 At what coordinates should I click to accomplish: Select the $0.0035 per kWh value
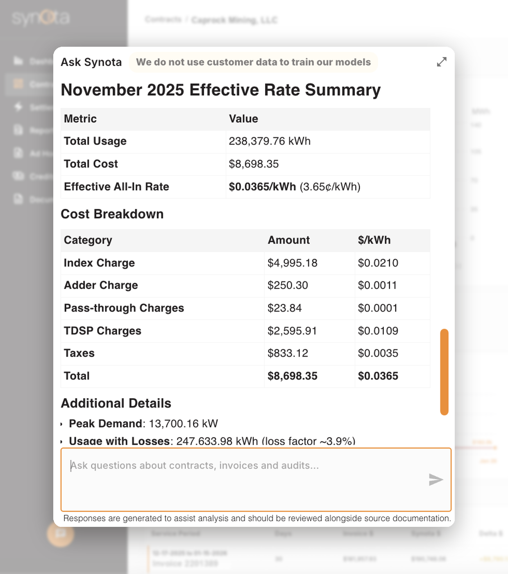378,353
